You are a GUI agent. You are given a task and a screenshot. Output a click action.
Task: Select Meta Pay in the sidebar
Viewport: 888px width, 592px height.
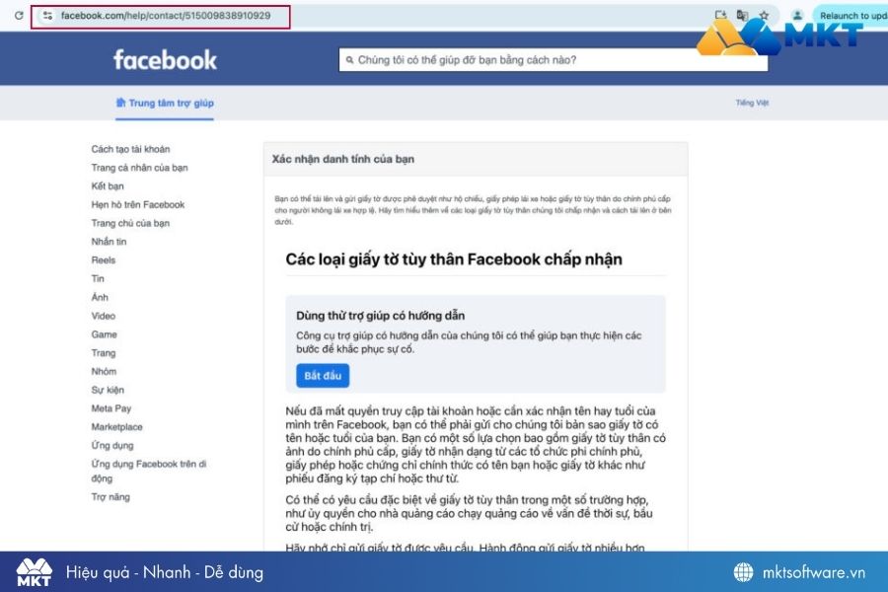pos(111,408)
